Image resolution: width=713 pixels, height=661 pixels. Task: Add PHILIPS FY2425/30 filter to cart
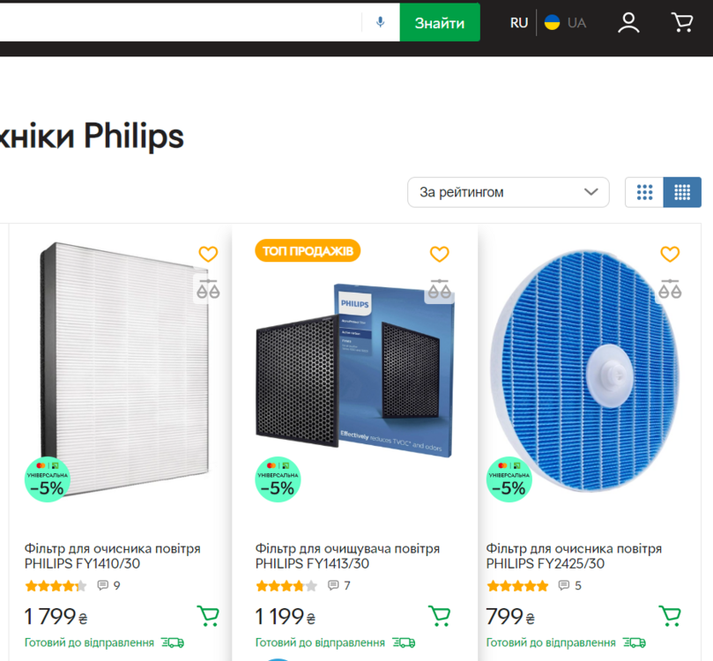tap(670, 615)
